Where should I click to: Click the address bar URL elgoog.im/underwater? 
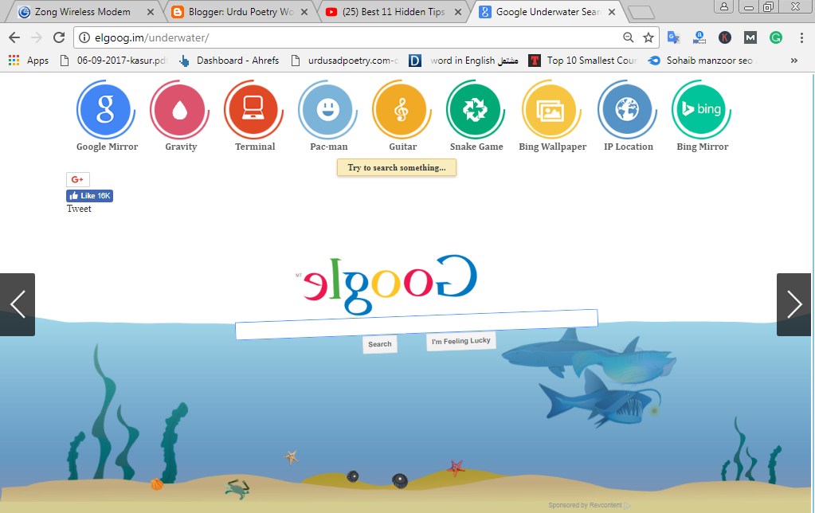[152, 37]
